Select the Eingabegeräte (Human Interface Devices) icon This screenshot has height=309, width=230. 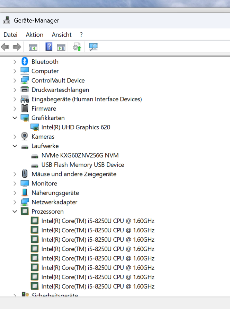(25, 99)
